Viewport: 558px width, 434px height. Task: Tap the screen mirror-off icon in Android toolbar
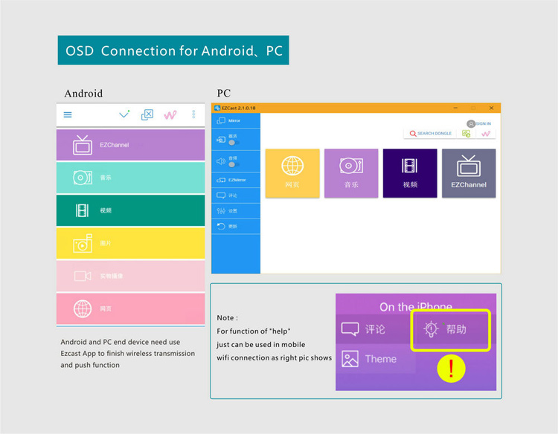click(x=147, y=114)
